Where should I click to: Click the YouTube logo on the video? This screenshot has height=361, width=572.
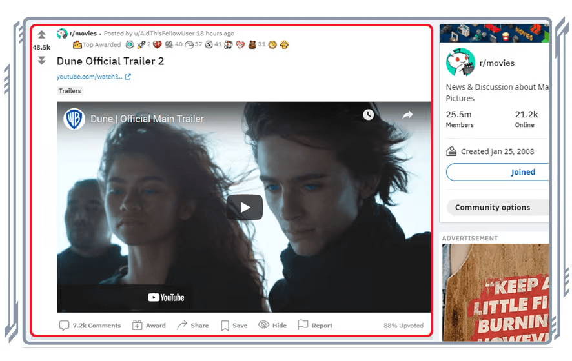pos(166,298)
